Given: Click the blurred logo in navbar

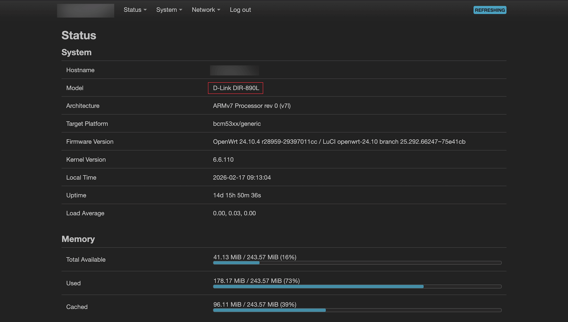Looking at the screenshot, I should point(86,10).
